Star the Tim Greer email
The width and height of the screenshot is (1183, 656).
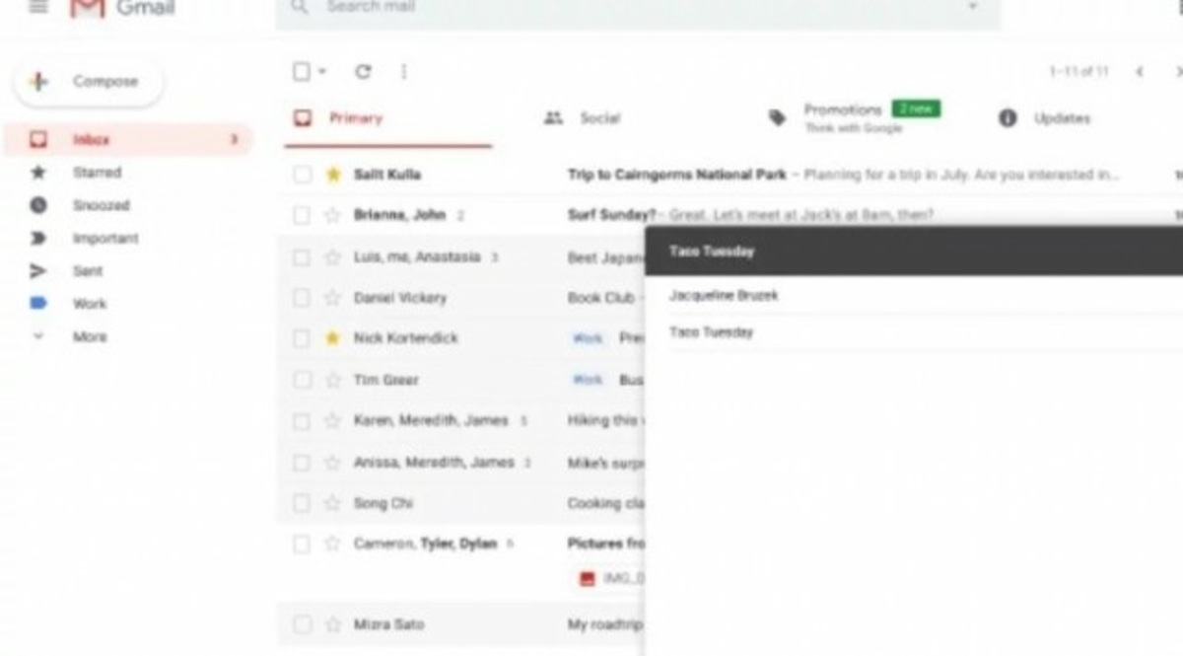[333, 380]
